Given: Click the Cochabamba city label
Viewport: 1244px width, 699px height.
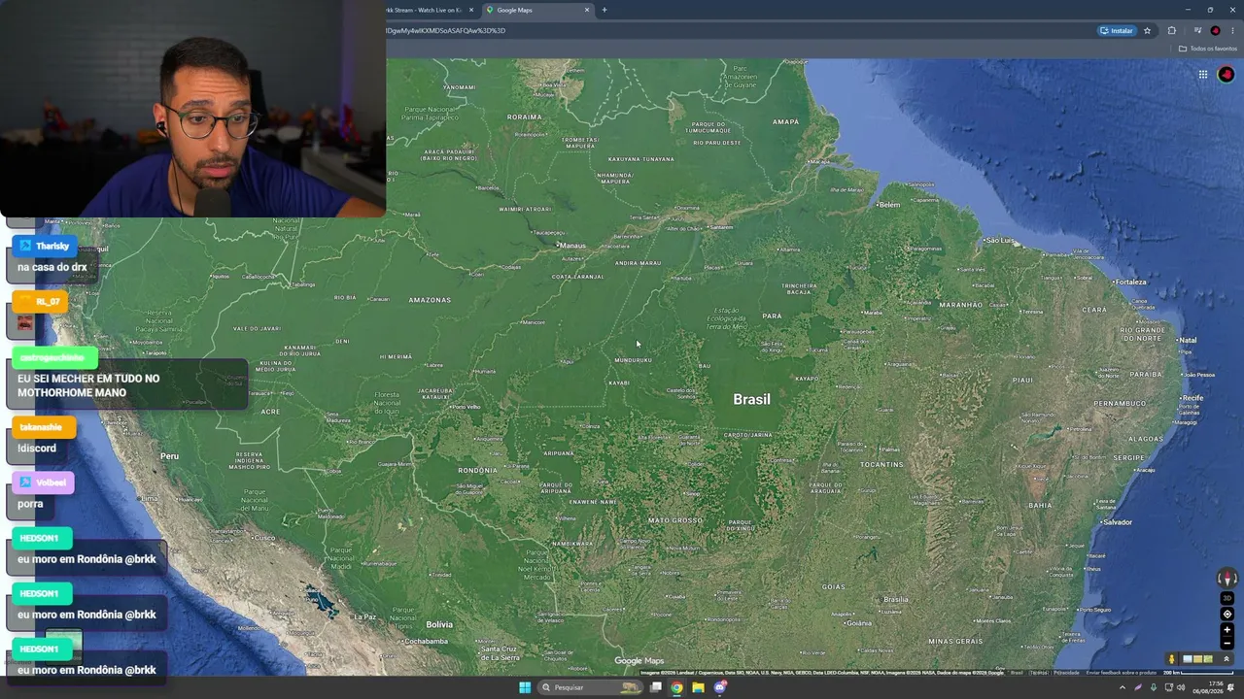Looking at the screenshot, I should click(x=426, y=641).
